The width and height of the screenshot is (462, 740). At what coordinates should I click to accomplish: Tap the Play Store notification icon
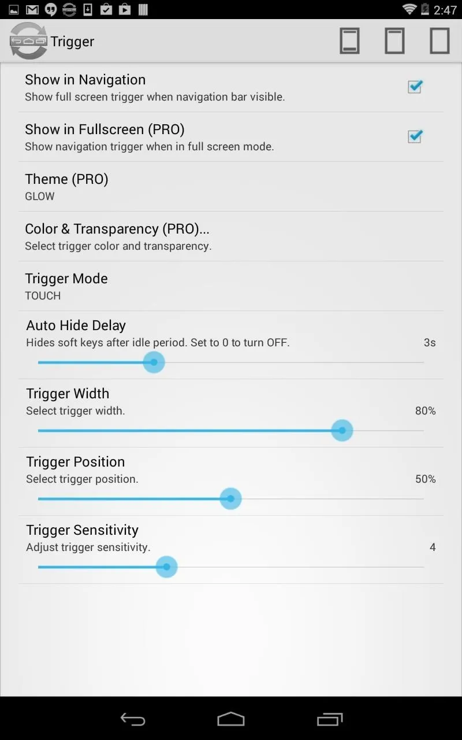click(124, 9)
